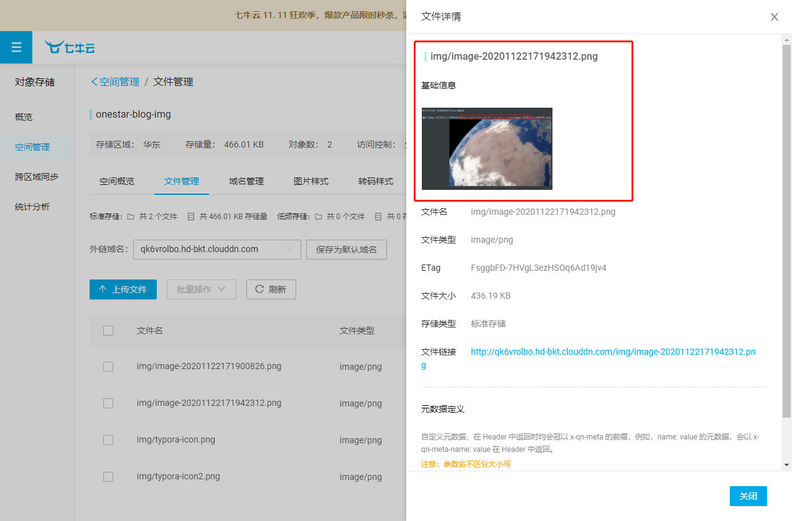Click the image preview thumbnail

pyautogui.click(x=487, y=148)
